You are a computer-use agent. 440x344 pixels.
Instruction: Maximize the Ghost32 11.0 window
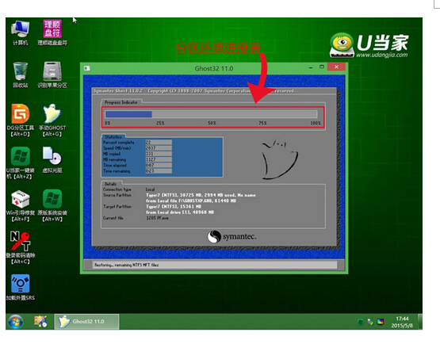(x=322, y=67)
